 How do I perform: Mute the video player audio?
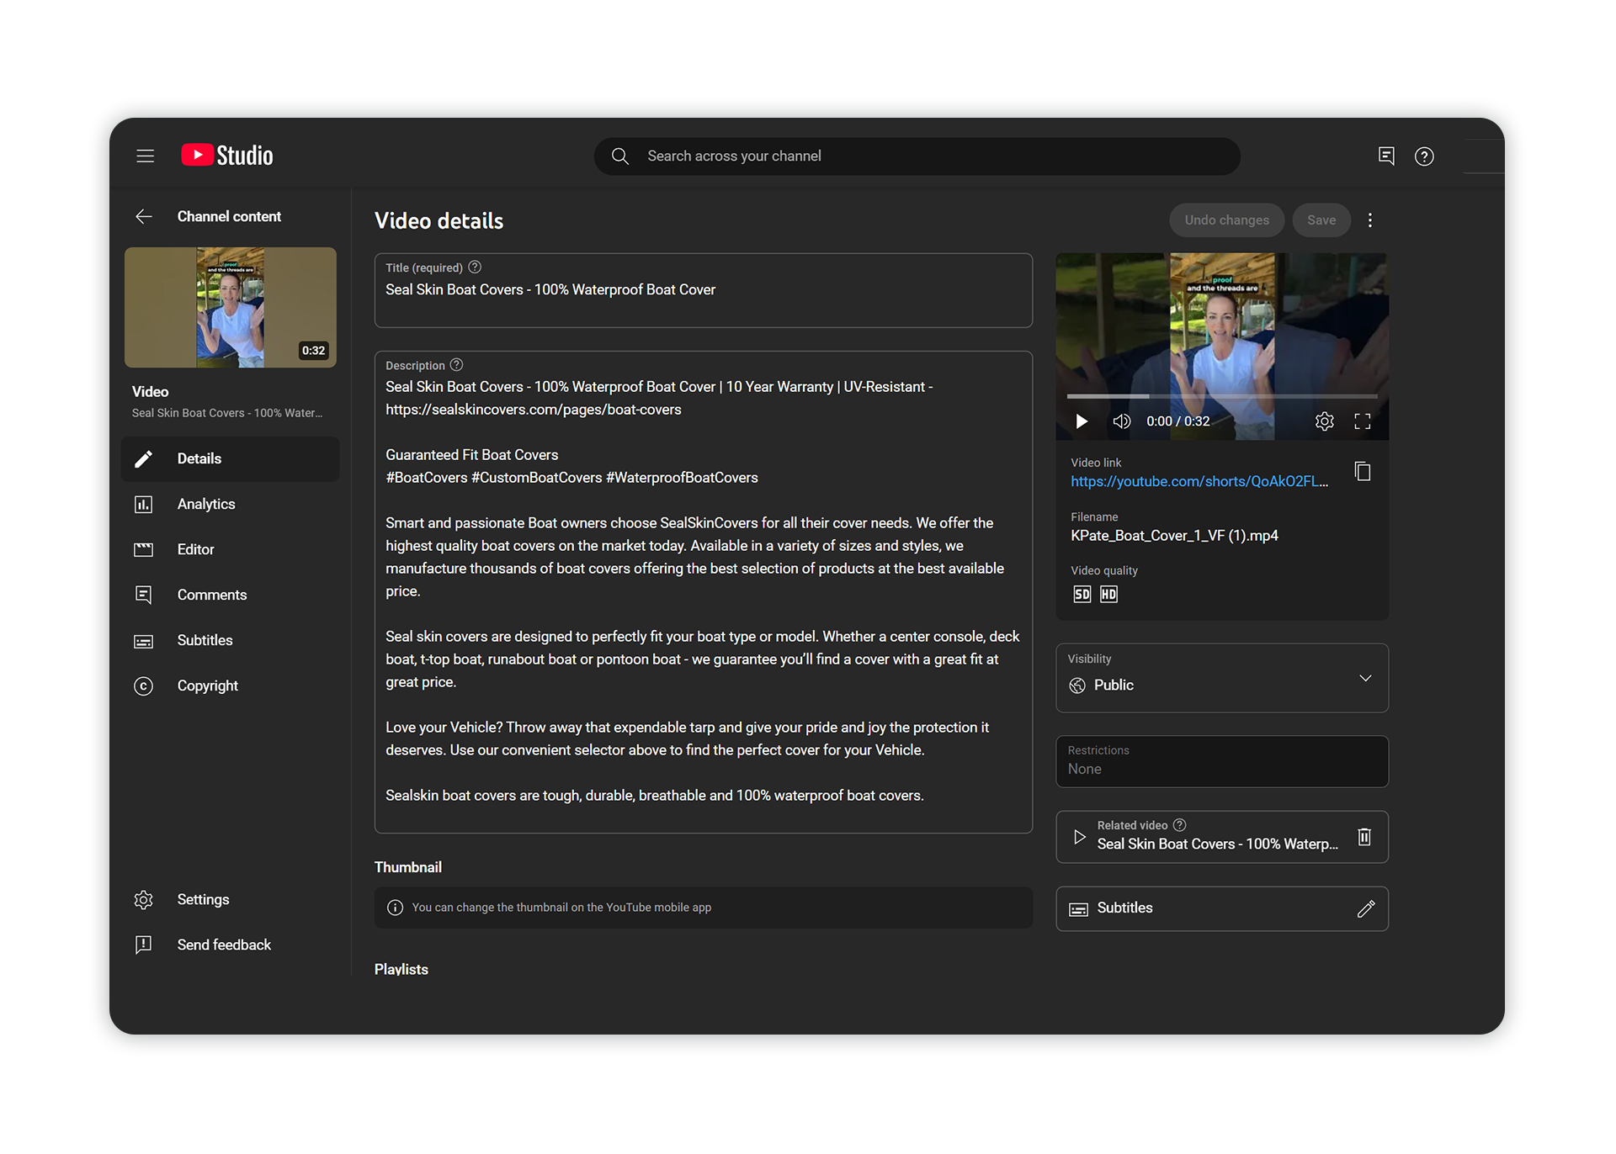[x=1121, y=421]
